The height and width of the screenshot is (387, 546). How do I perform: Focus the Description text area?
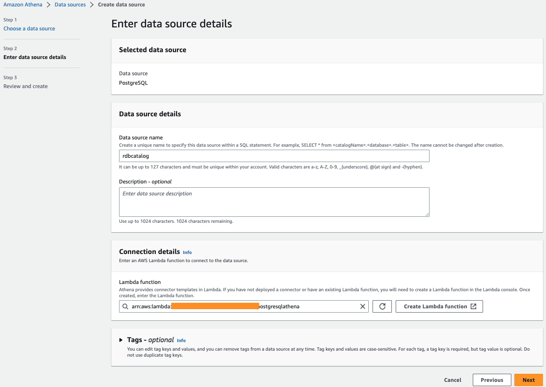(x=274, y=202)
